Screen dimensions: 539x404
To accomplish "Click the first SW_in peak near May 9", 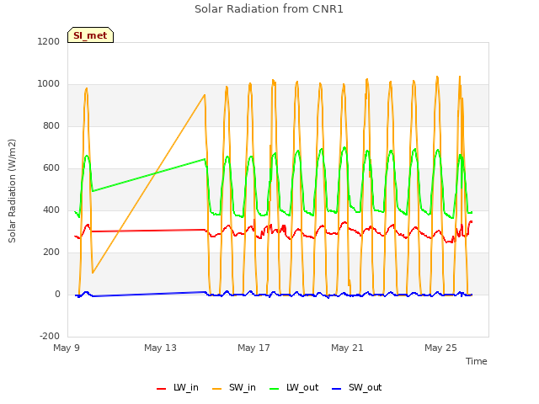I will pos(87,88).
